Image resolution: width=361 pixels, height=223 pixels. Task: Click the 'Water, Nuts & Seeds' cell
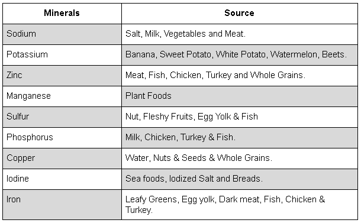pyautogui.click(x=240, y=159)
